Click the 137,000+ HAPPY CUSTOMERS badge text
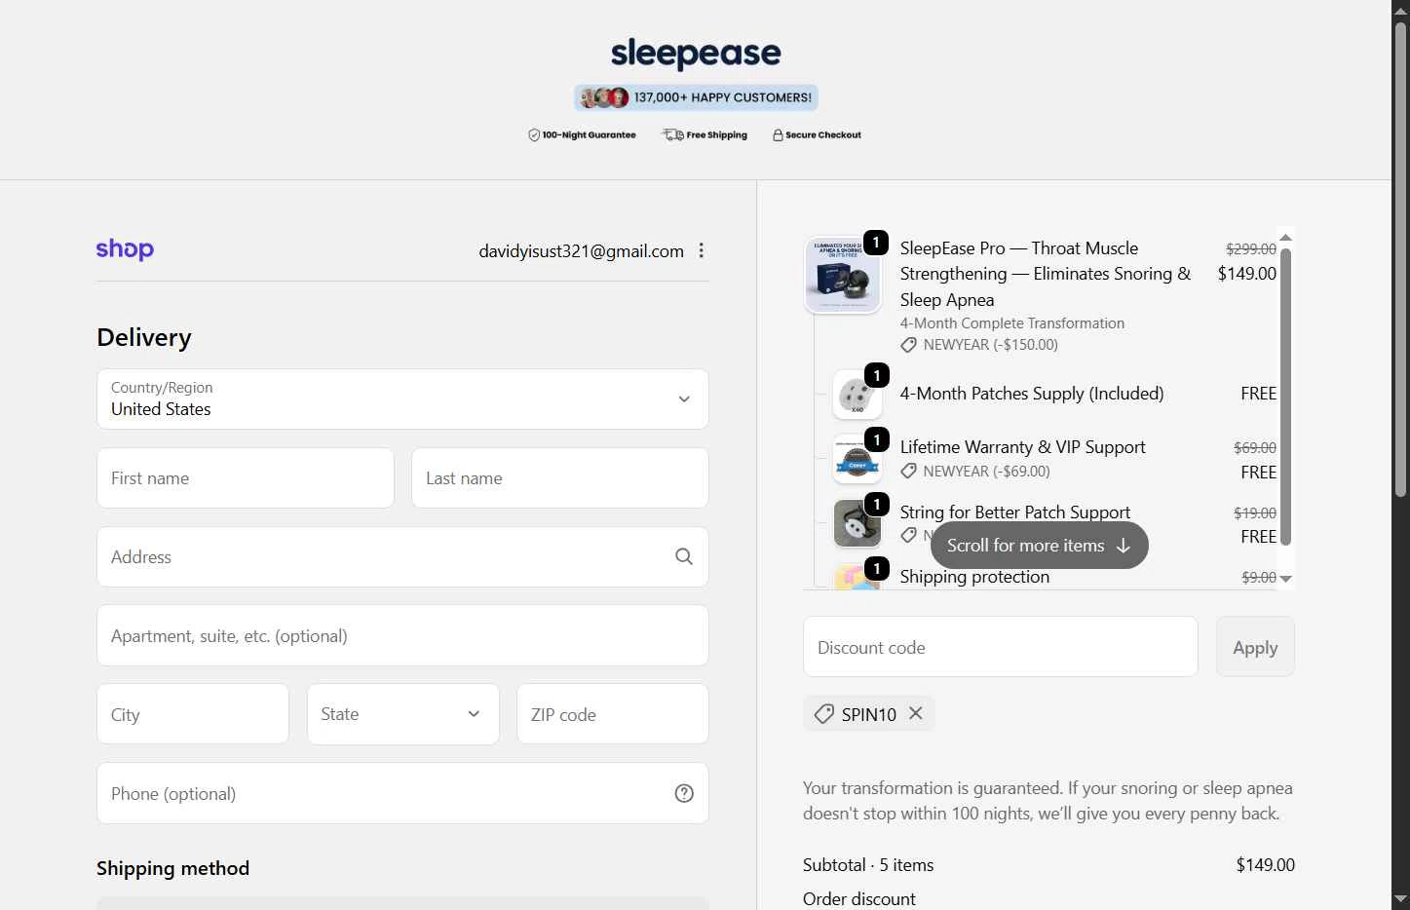The width and height of the screenshot is (1410, 910). [723, 97]
